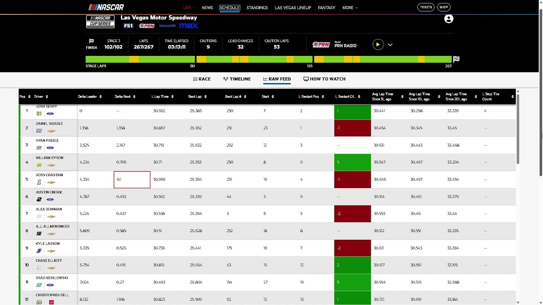Click Austin Cindric car number 2 badge
This screenshot has height=305, width=543.
pos(39,200)
